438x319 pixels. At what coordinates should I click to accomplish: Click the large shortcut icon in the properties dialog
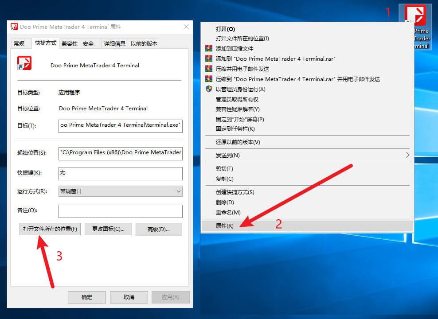(x=24, y=63)
